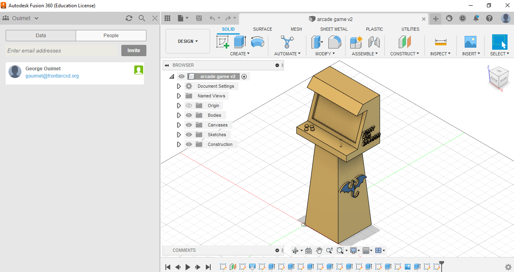
Task: Switch to the Data tab
Action: [41, 36]
